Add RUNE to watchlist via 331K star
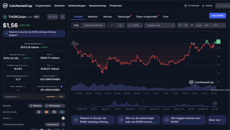The image size is (230, 130). coord(53,17)
